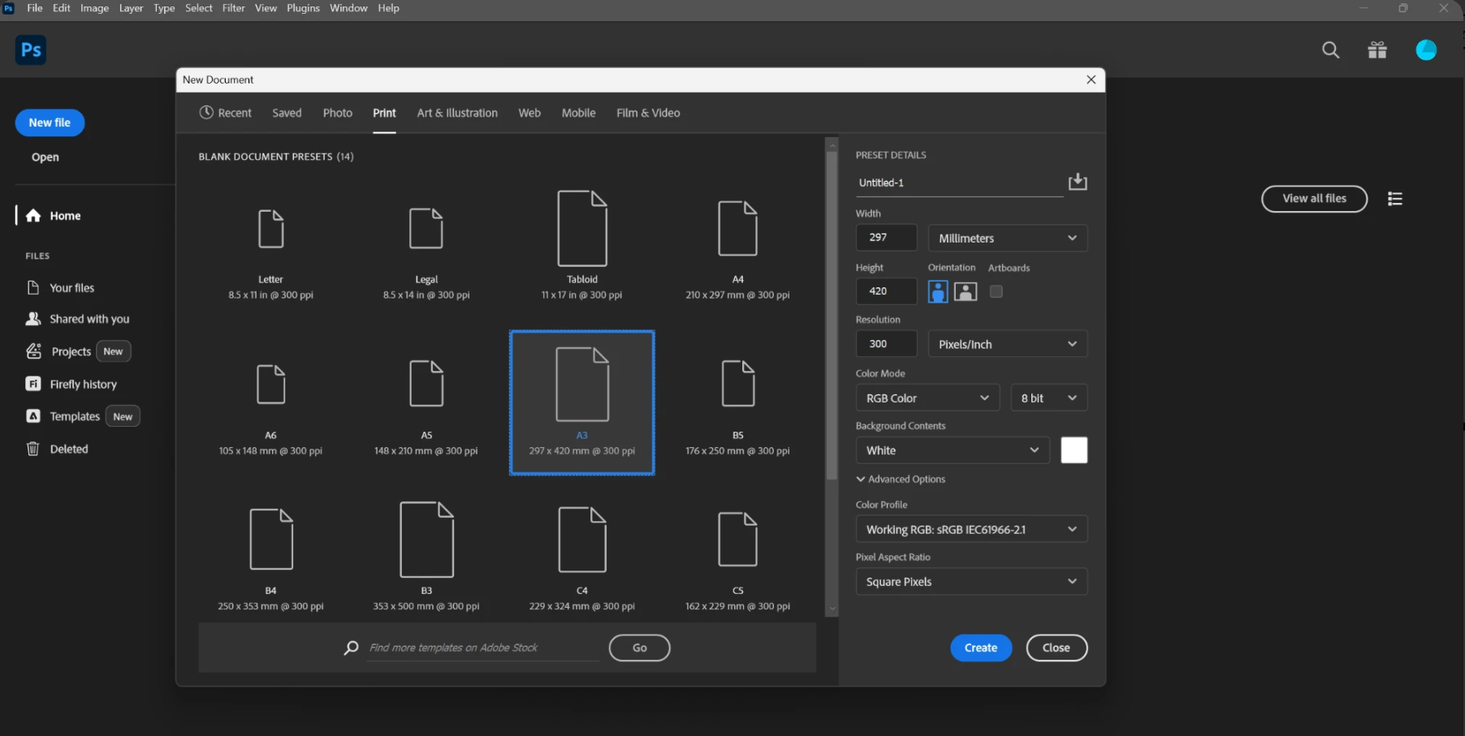This screenshot has width=1465, height=736.
Task: Pick the Tabloid preset icon
Action: (582, 228)
